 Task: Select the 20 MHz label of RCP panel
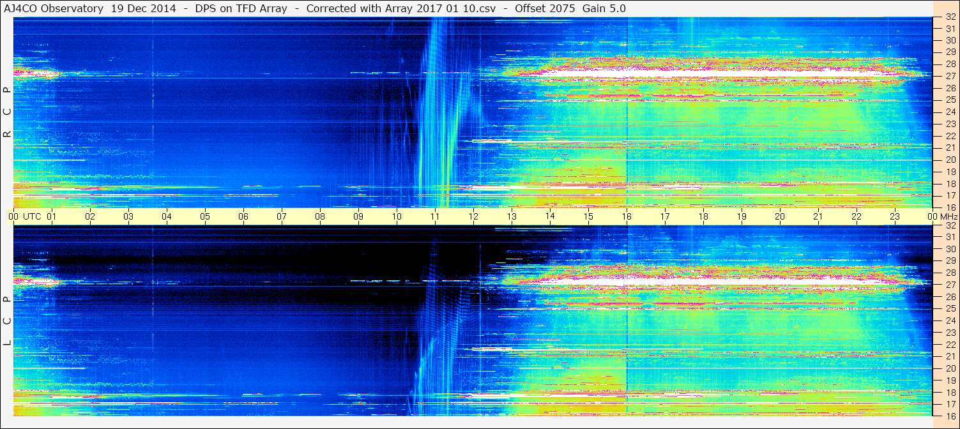click(950, 160)
